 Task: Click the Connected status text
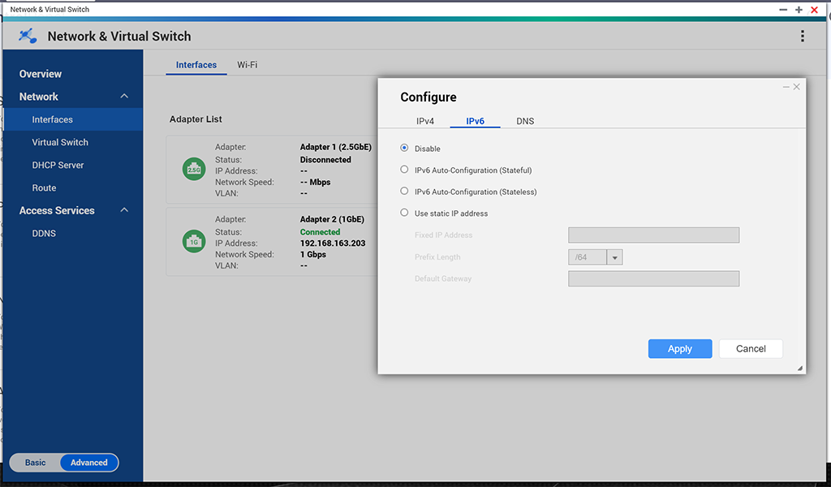point(320,232)
